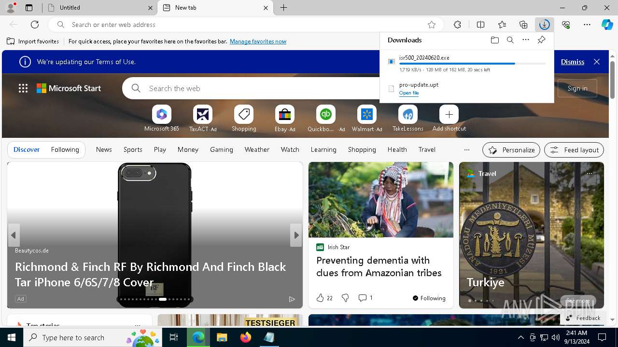This screenshot has height=347, width=618.
Task: Open Settings and more menu
Action: (587, 25)
